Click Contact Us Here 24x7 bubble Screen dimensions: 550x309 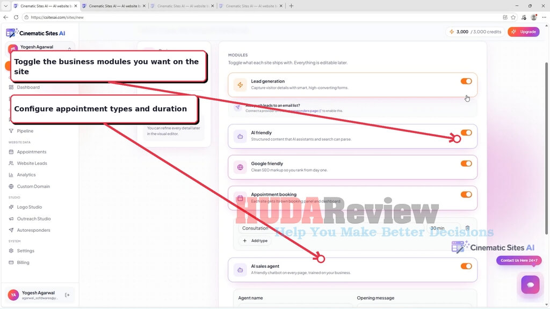(x=519, y=260)
